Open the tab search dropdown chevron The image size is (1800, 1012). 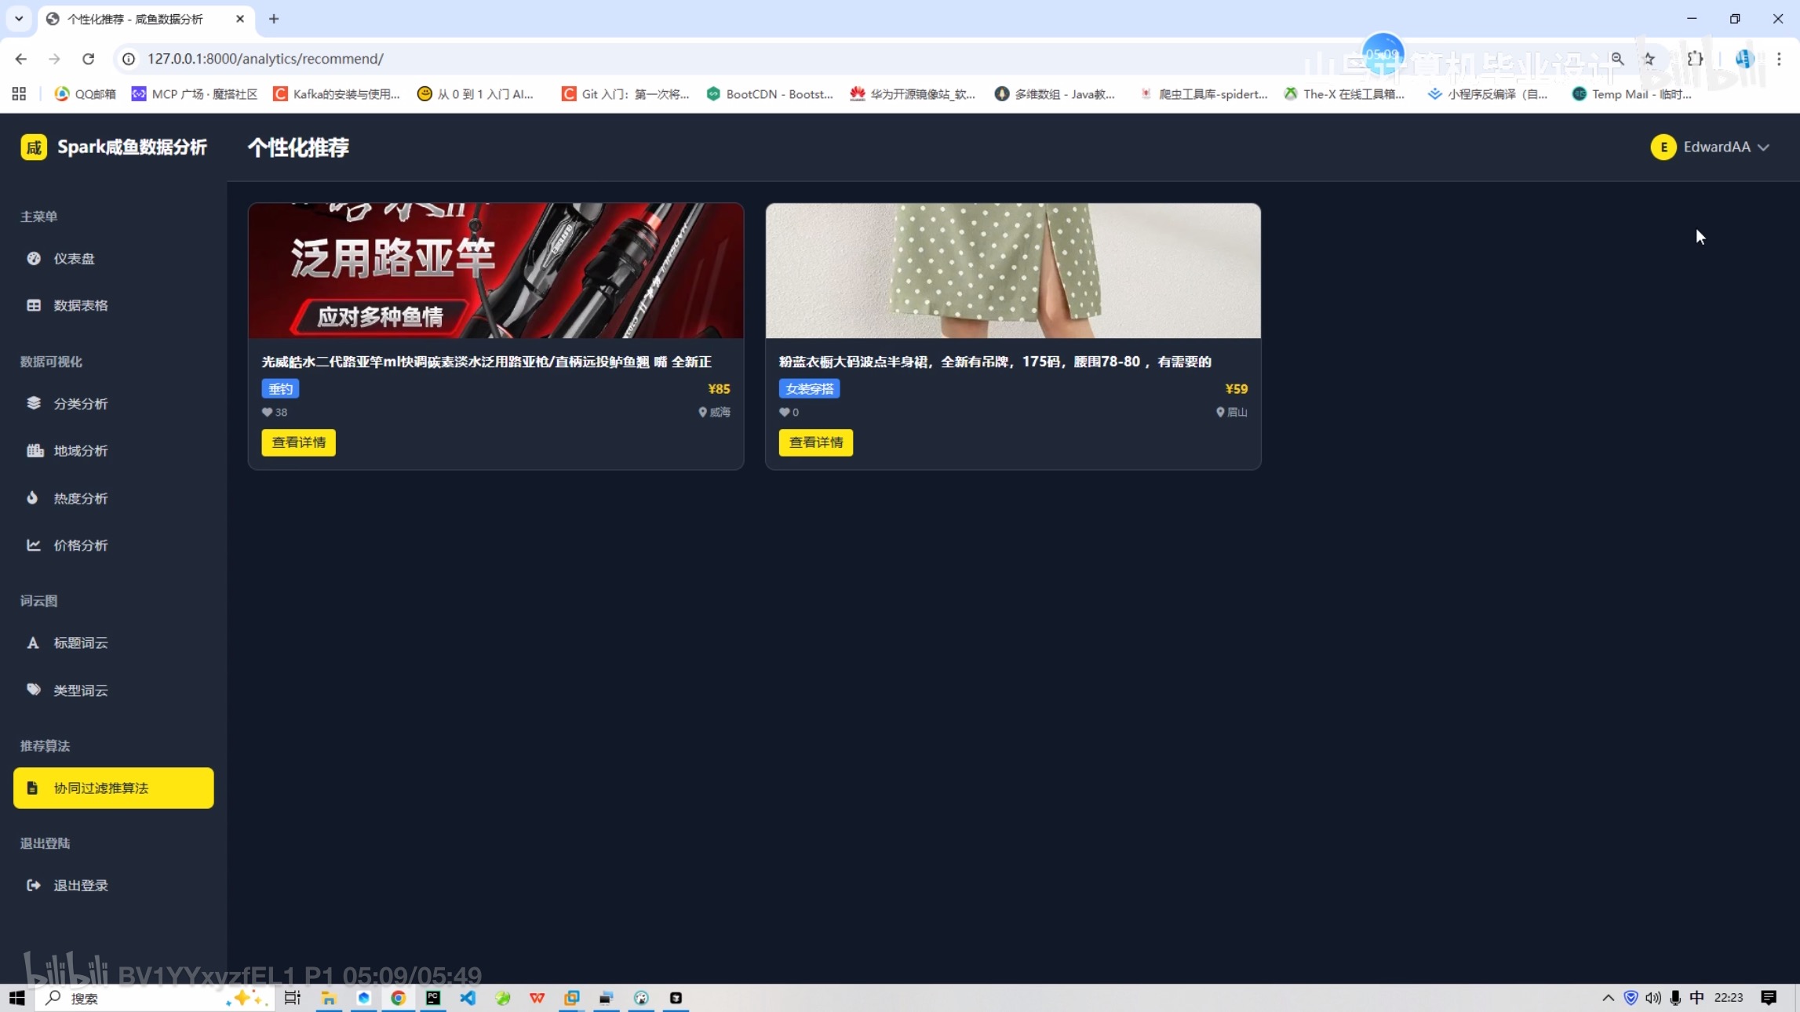(x=19, y=19)
